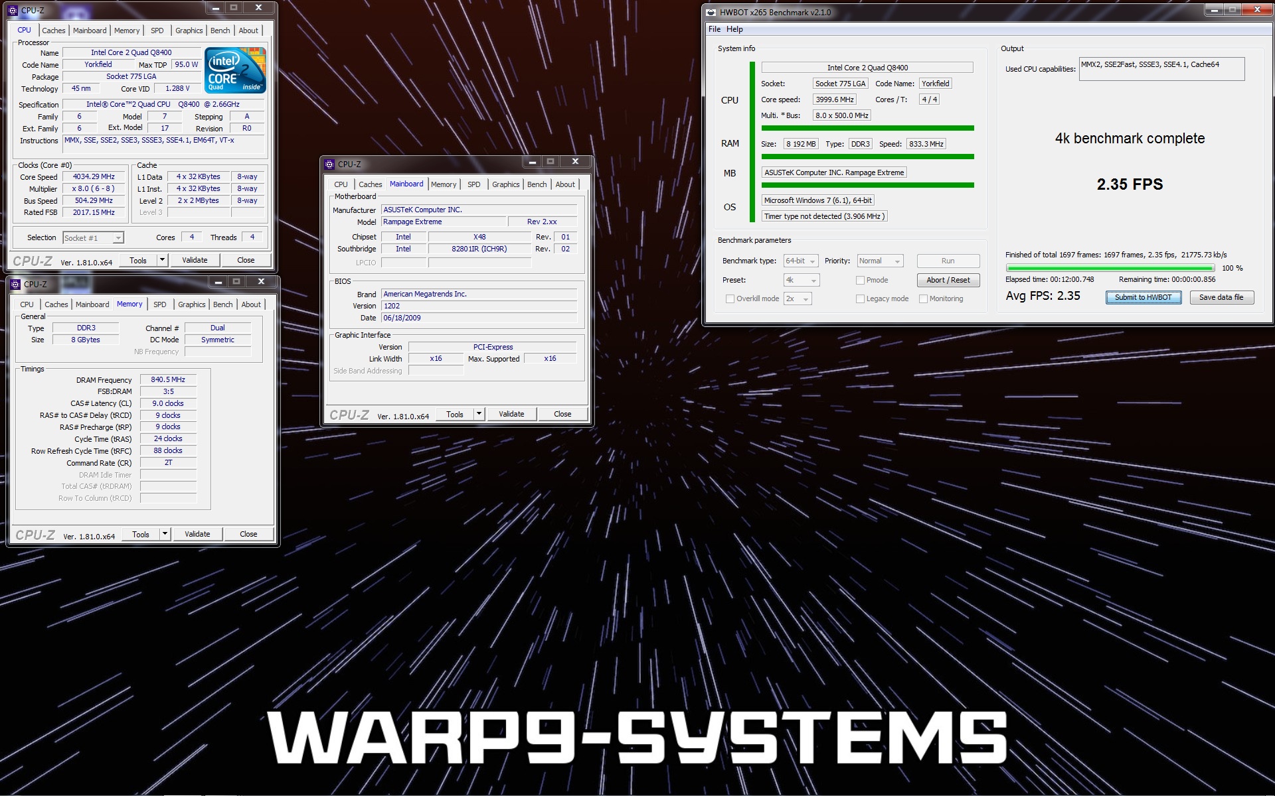The height and width of the screenshot is (796, 1275).
Task: Click FSB:DRAM 3:5 value
Action: click(168, 391)
